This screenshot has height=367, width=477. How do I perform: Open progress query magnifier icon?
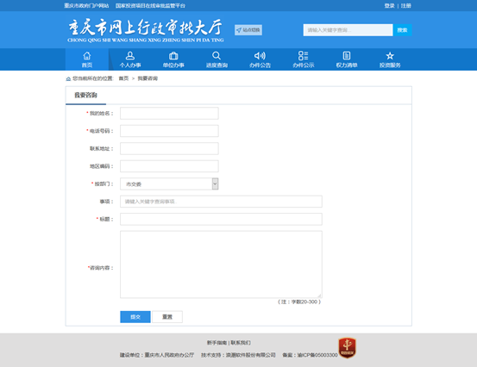[x=217, y=56]
